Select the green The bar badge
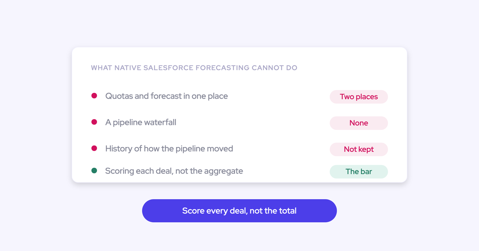The image size is (479, 251). click(359, 172)
